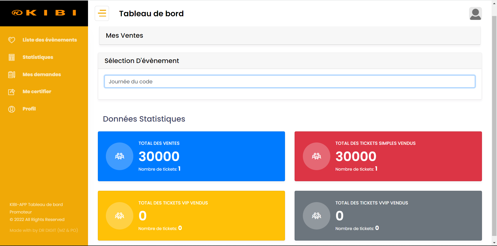Open the Journée du code event dropdown
Image resolution: width=497 pixels, height=246 pixels.
[289, 82]
